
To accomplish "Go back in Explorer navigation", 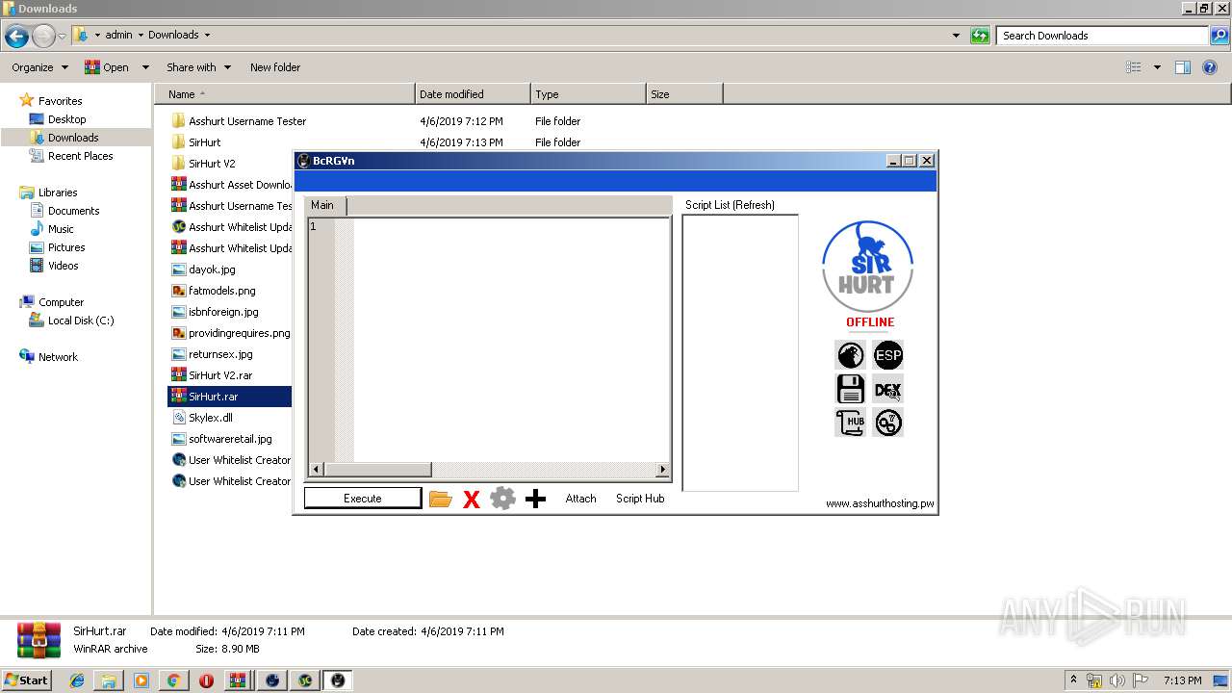I will tap(16, 37).
